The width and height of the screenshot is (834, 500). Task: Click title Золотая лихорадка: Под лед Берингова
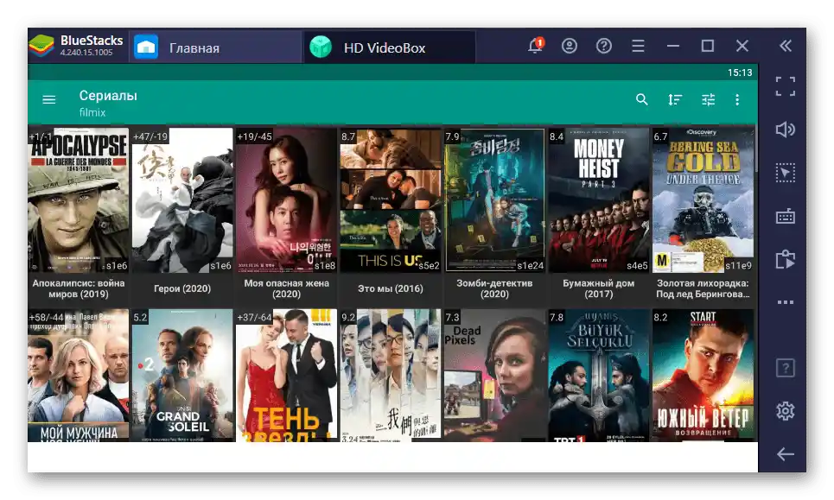703,288
